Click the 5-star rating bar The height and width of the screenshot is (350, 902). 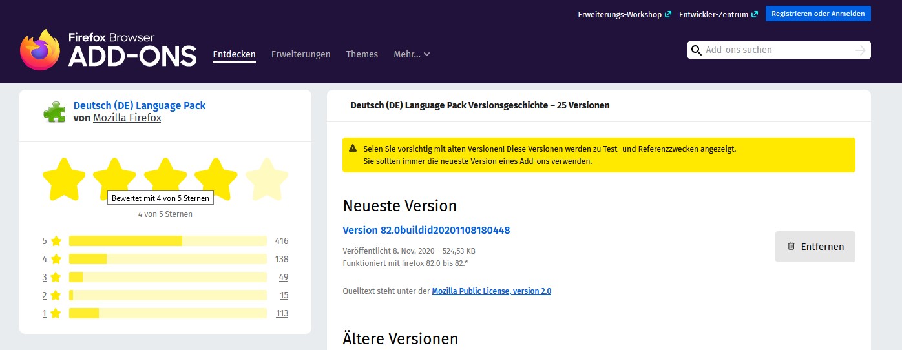pos(168,241)
